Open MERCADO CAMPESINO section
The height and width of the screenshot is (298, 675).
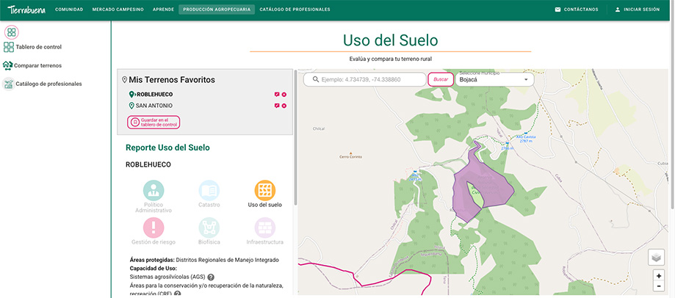[x=118, y=10]
